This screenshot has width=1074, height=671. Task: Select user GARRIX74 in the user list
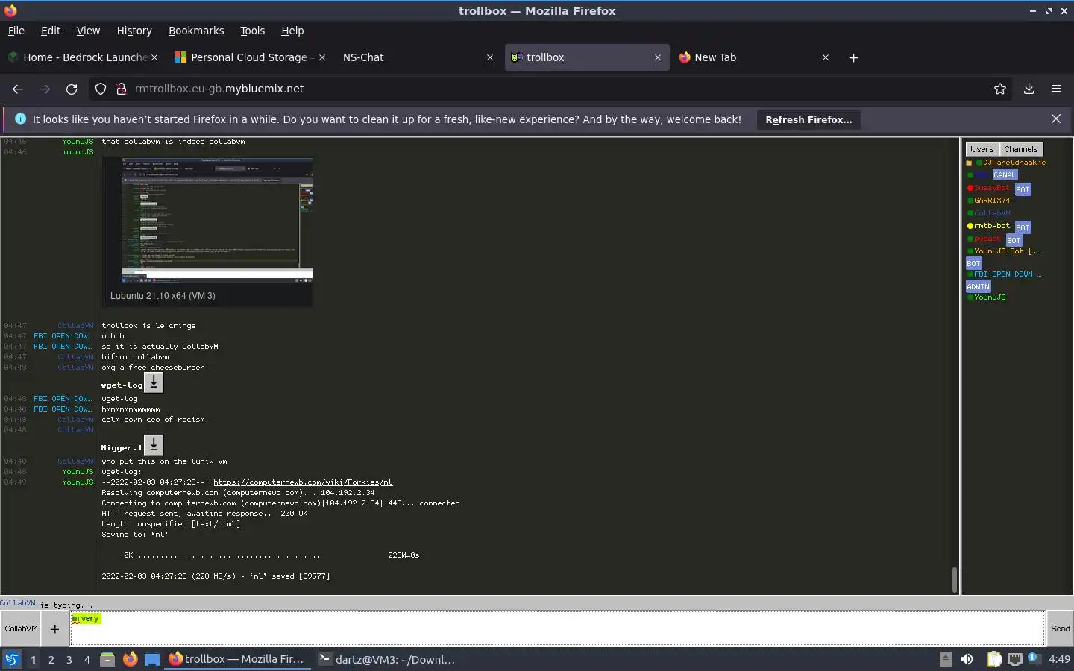(x=992, y=201)
